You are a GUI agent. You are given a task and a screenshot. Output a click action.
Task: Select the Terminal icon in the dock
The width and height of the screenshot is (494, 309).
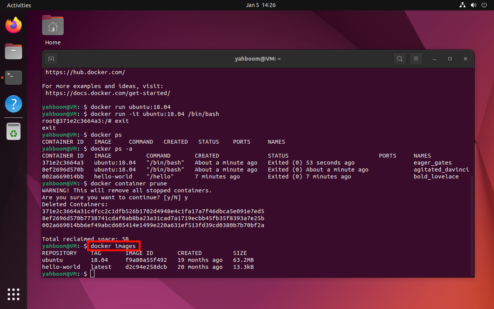[13, 77]
